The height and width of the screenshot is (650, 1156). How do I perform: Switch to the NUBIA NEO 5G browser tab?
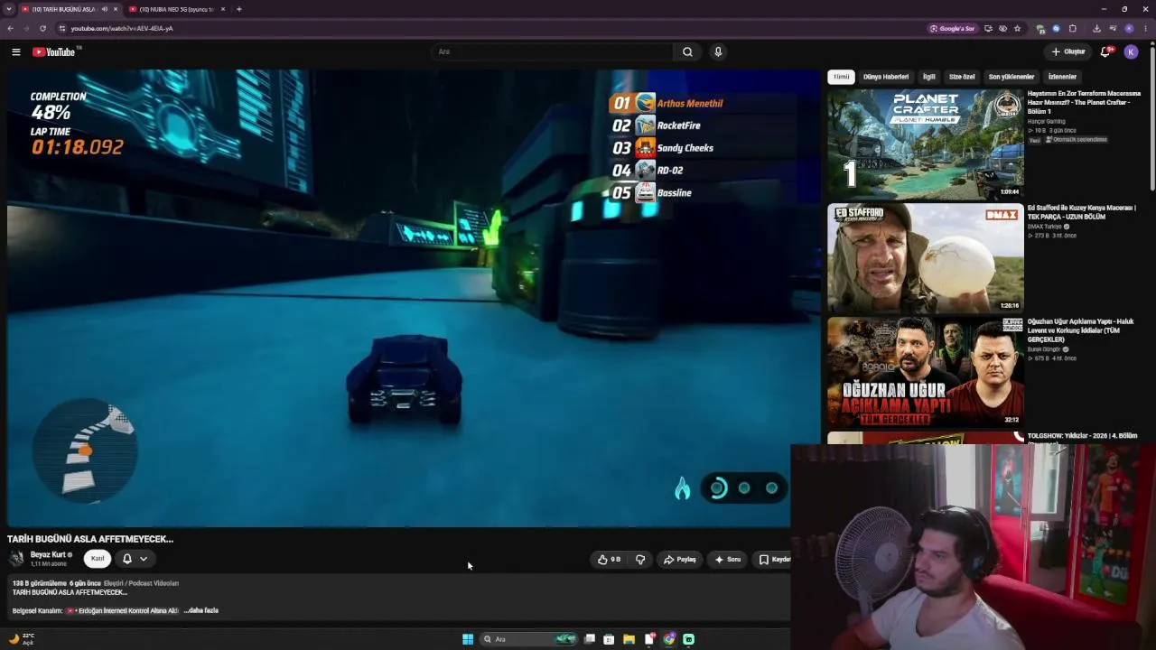click(177, 9)
